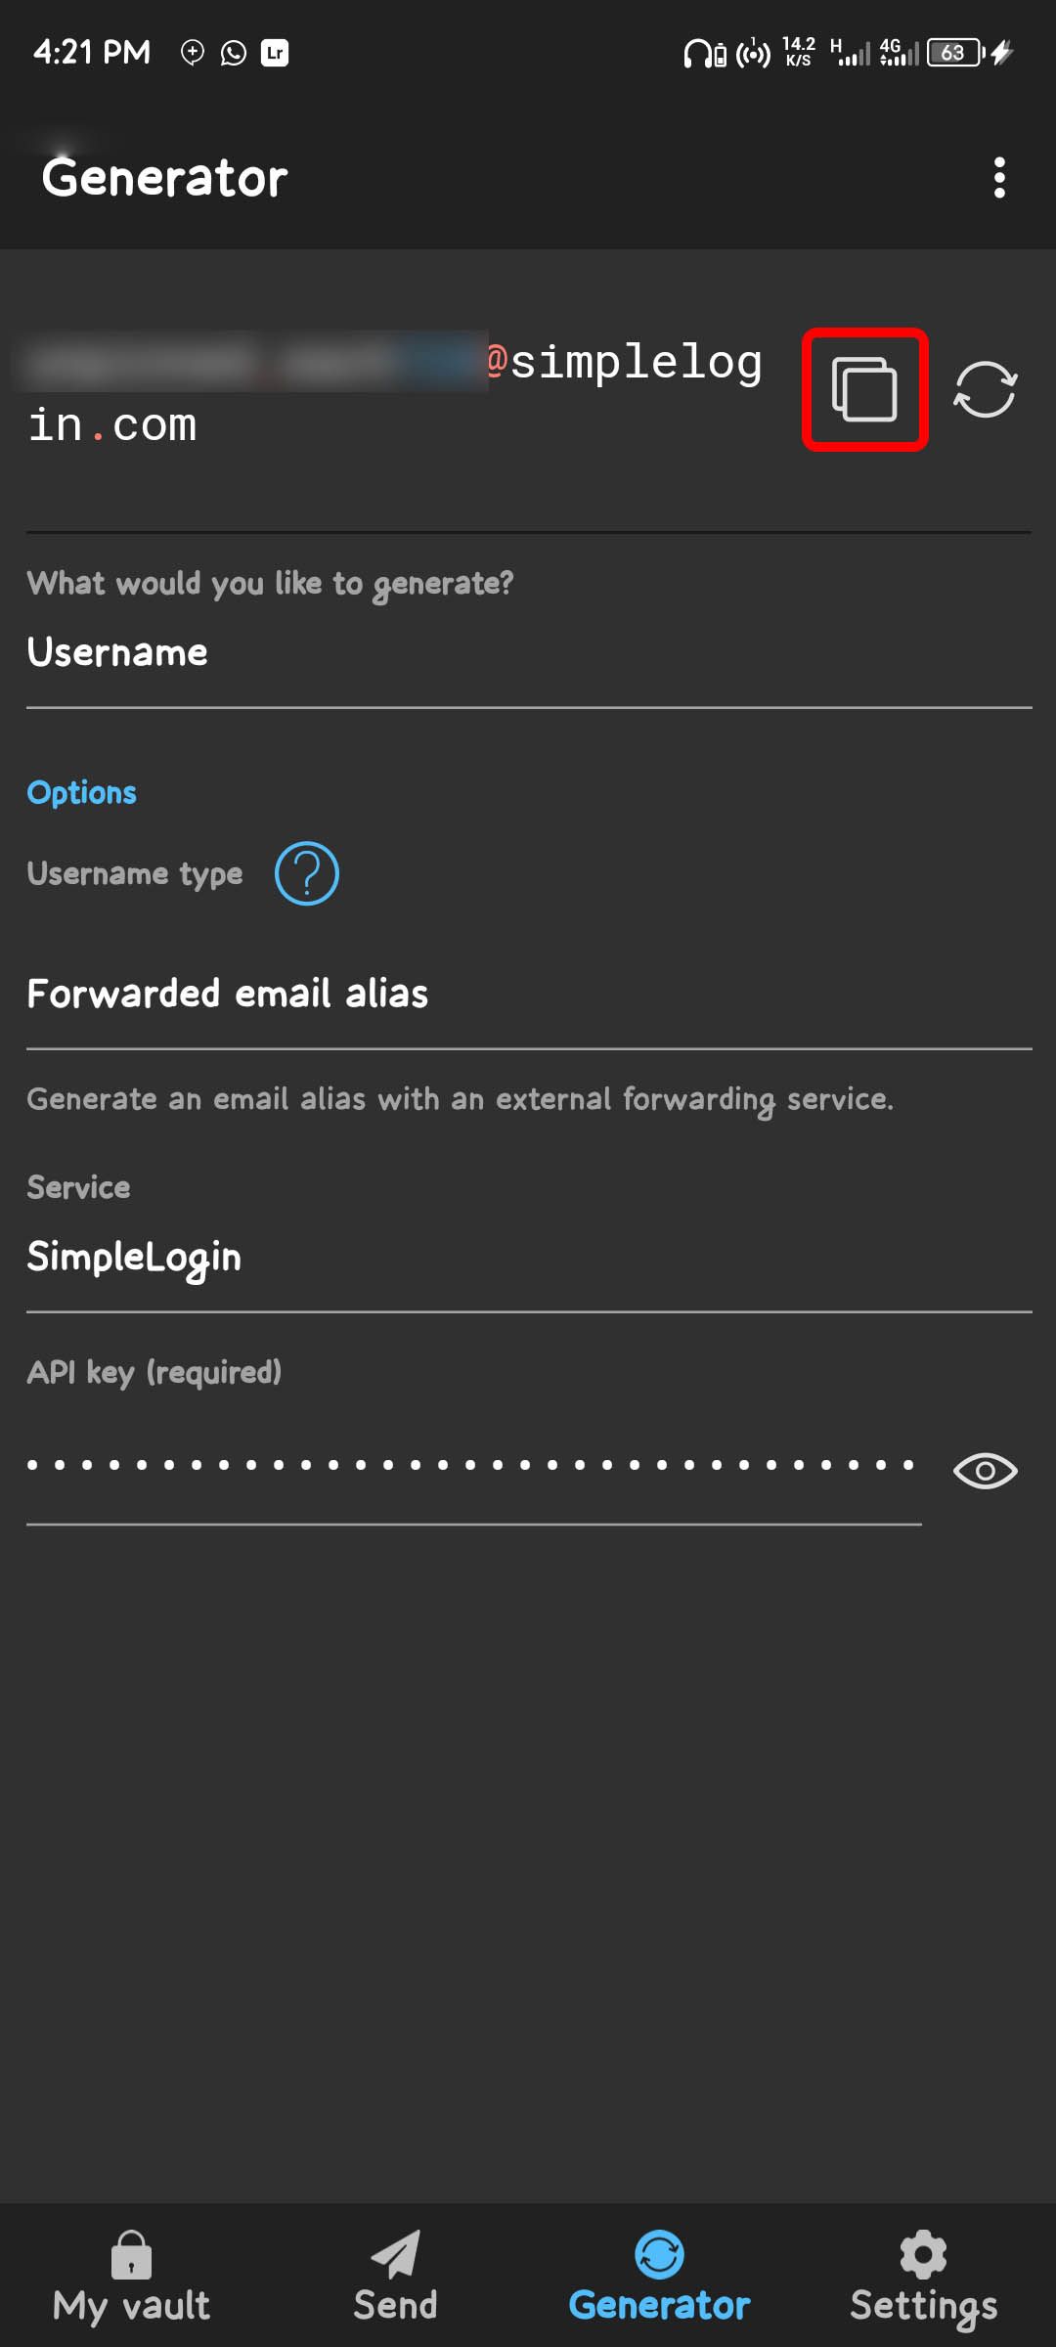Viewport: 1056px width, 2347px height.
Task: Copy the generated email alias
Action: click(x=864, y=389)
